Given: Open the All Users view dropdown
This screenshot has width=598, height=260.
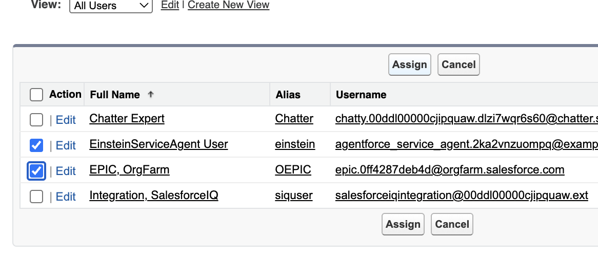Looking at the screenshot, I should [111, 6].
